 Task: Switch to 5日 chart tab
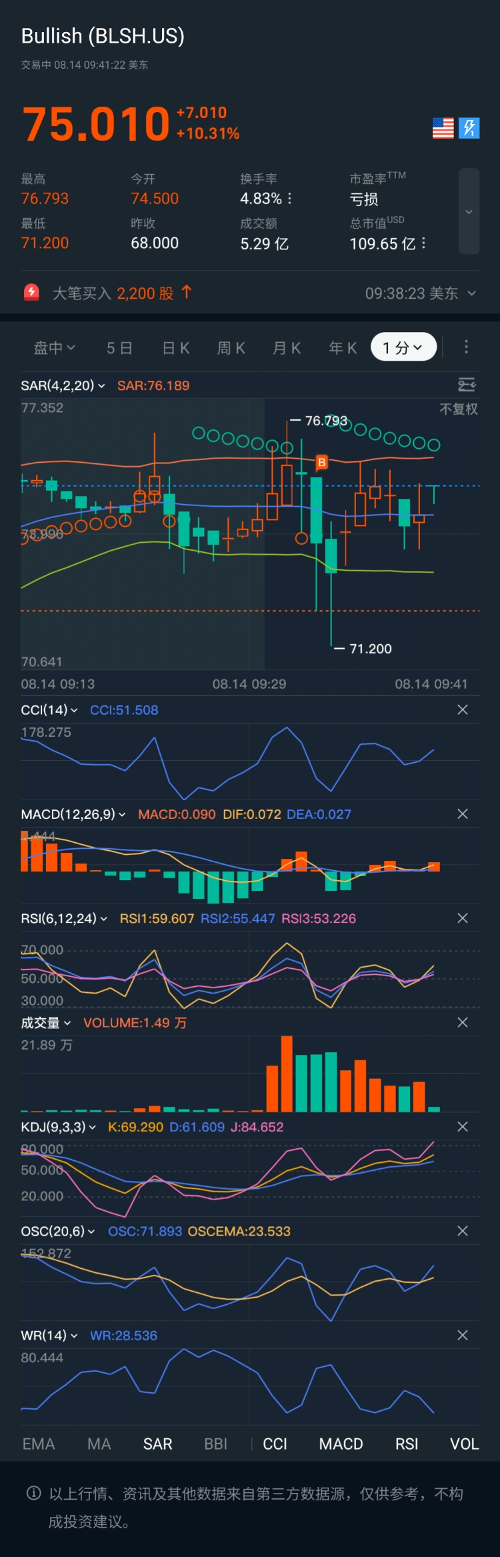pos(119,347)
